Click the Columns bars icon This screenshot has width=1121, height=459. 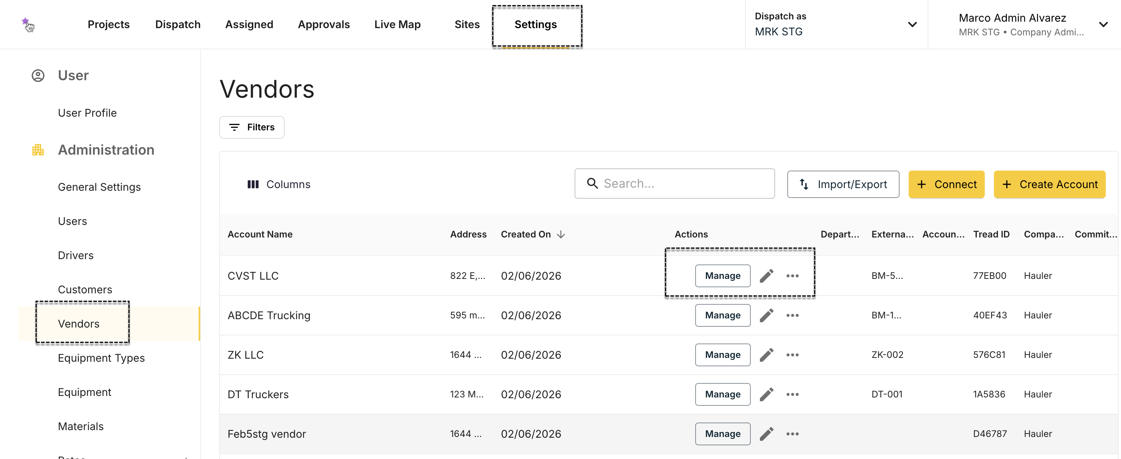253,184
